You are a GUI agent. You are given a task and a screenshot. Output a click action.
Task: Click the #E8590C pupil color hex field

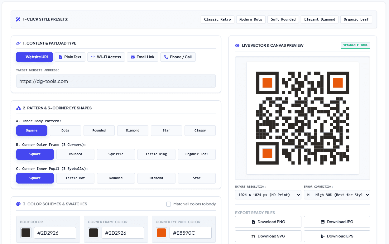pyautogui.click(x=190, y=233)
